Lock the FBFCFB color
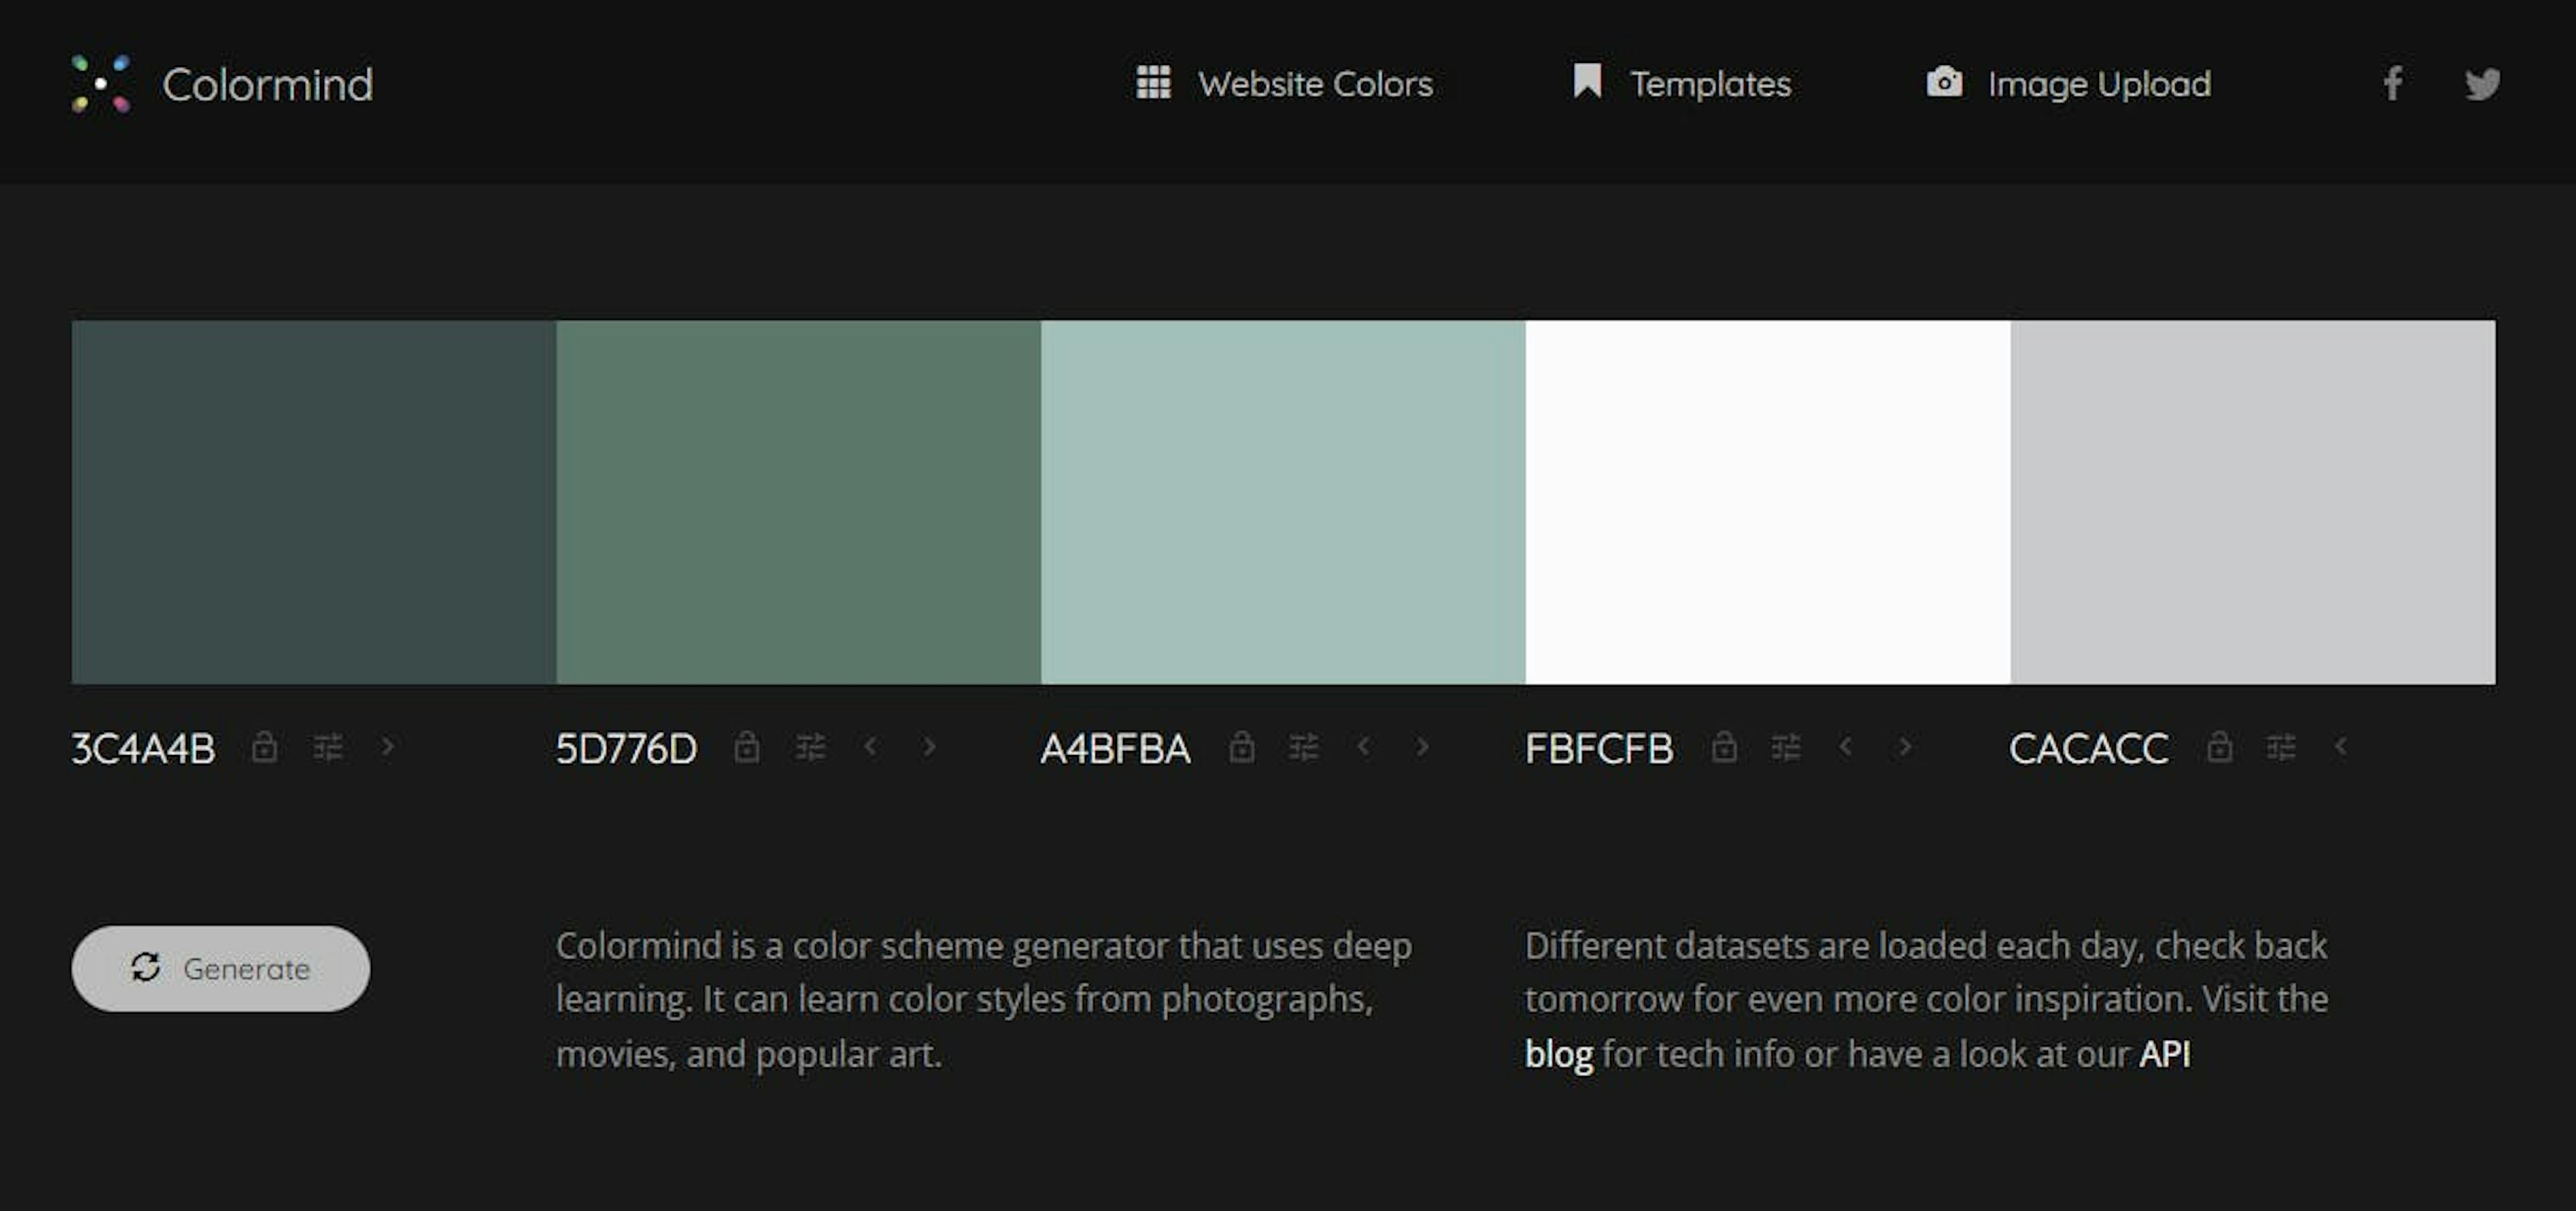2576x1211 pixels. coord(1724,746)
